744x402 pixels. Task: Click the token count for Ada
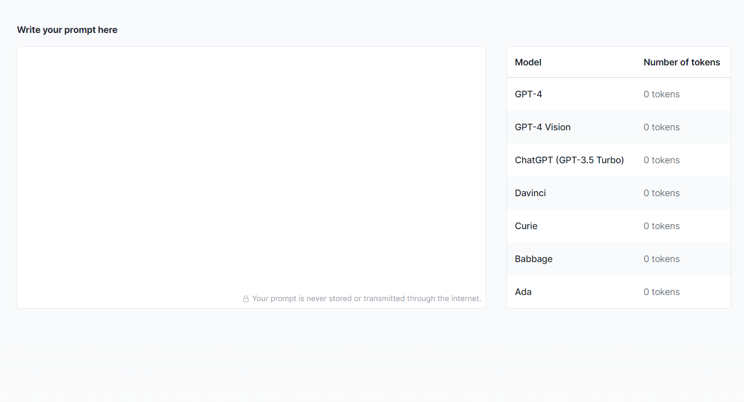tap(661, 292)
